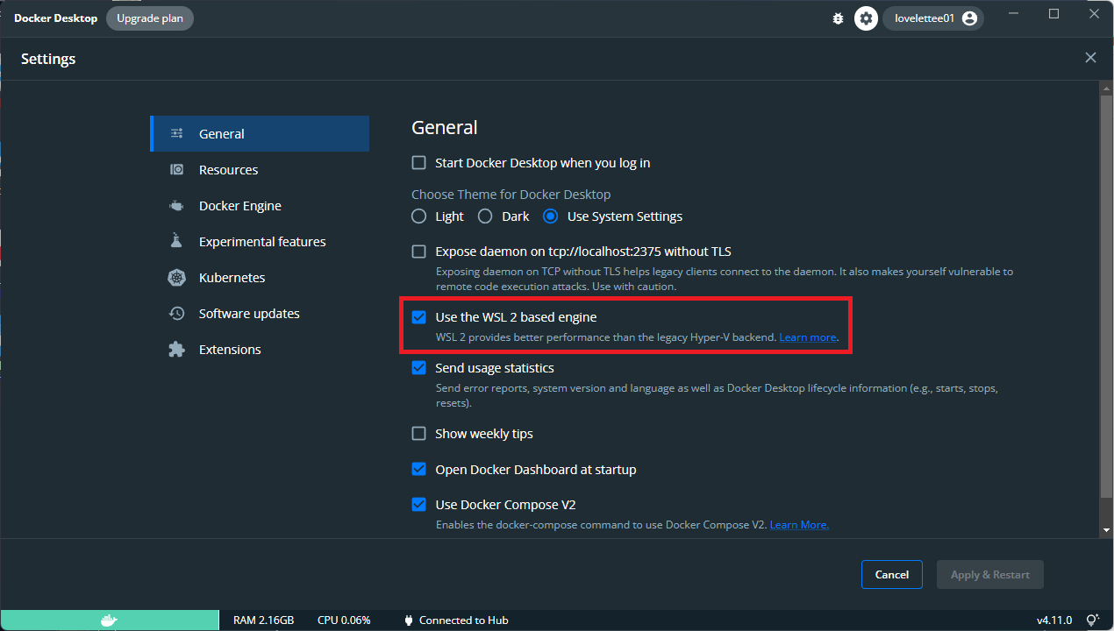Uncheck Use the WSL 2 based engine
This screenshot has height=631, width=1114.
click(418, 316)
